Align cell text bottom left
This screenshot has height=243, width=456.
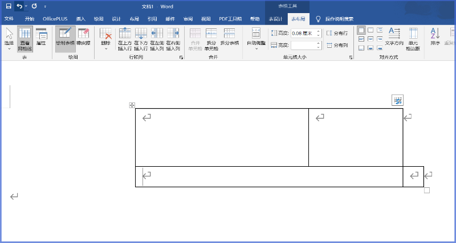click(x=361, y=48)
